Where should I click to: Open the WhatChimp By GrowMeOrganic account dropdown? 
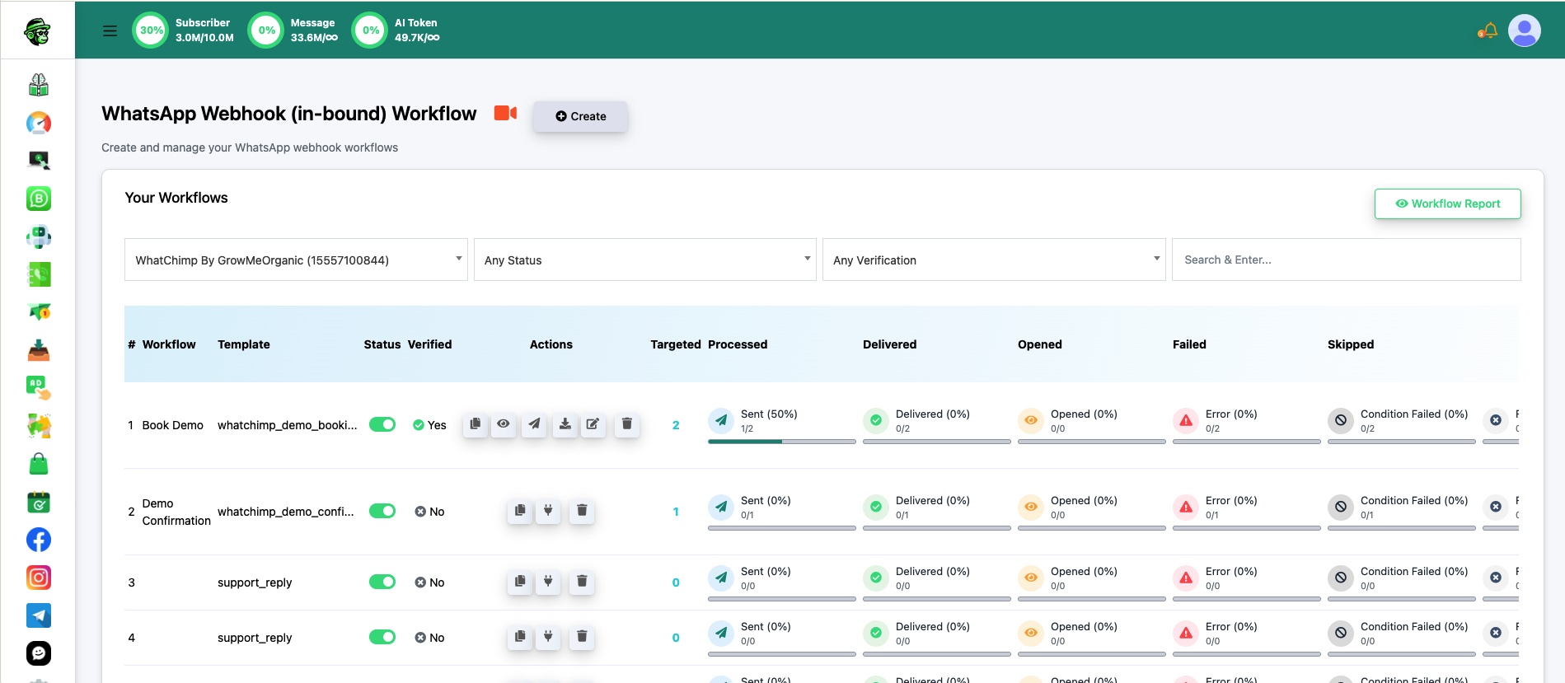pos(296,260)
